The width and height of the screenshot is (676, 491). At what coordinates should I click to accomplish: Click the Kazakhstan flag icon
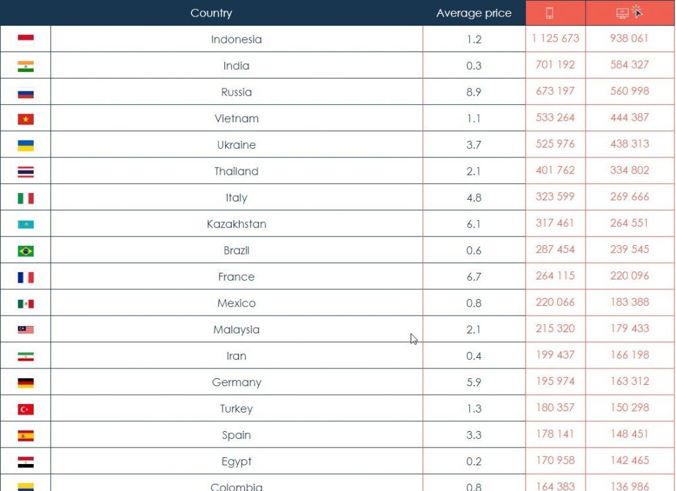[26, 224]
